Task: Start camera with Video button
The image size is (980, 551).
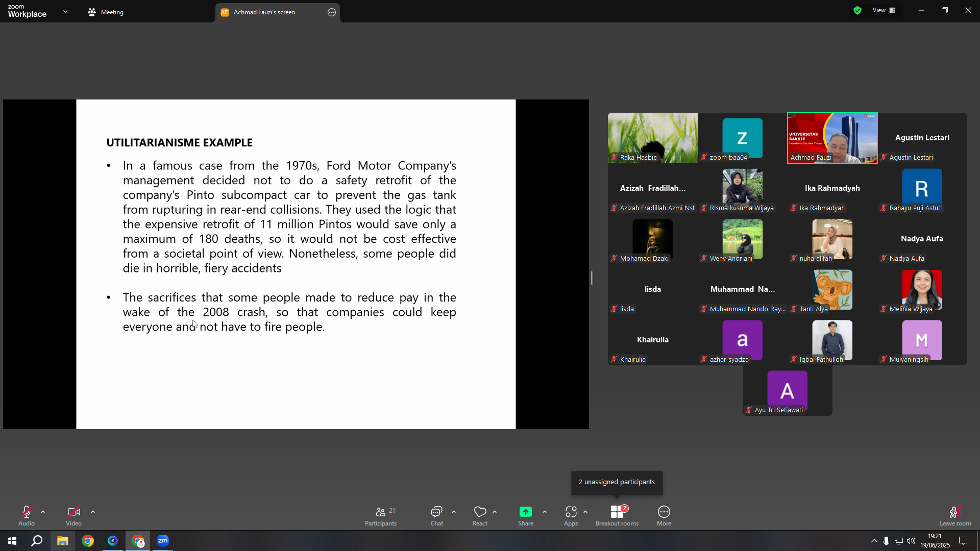Action: coord(73,515)
